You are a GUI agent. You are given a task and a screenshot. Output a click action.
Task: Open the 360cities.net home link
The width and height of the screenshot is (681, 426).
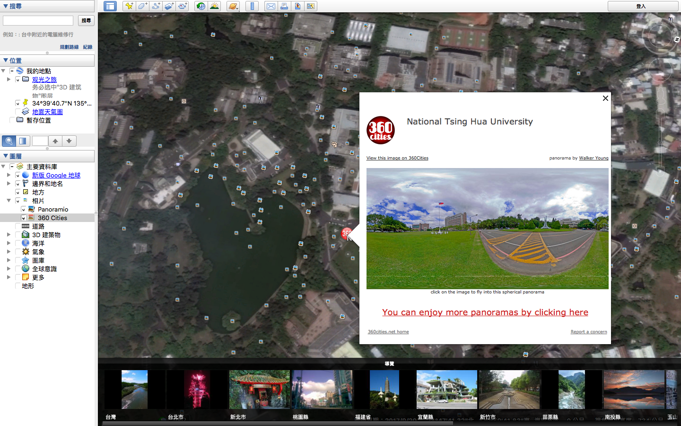click(388, 332)
